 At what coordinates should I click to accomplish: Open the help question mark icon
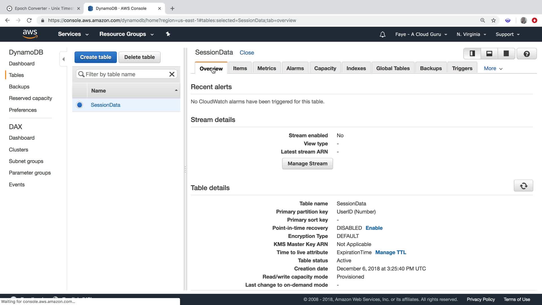[x=526, y=54]
